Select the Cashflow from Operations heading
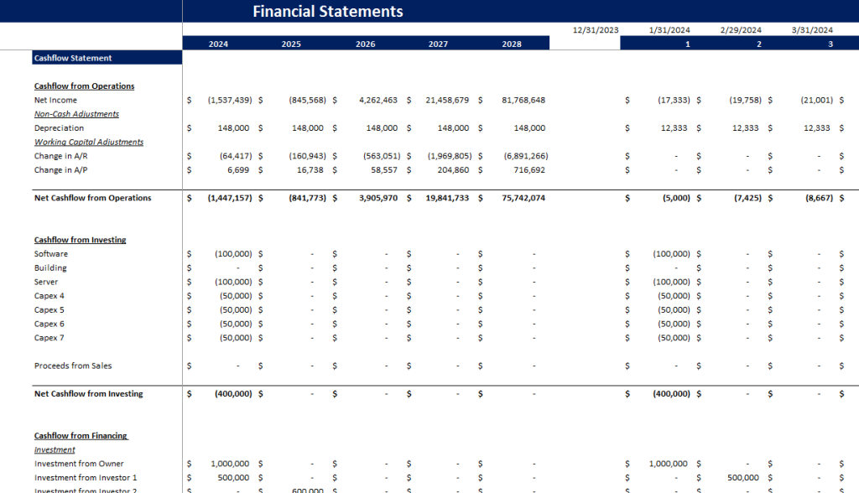This screenshot has height=493, width=859. 84,86
